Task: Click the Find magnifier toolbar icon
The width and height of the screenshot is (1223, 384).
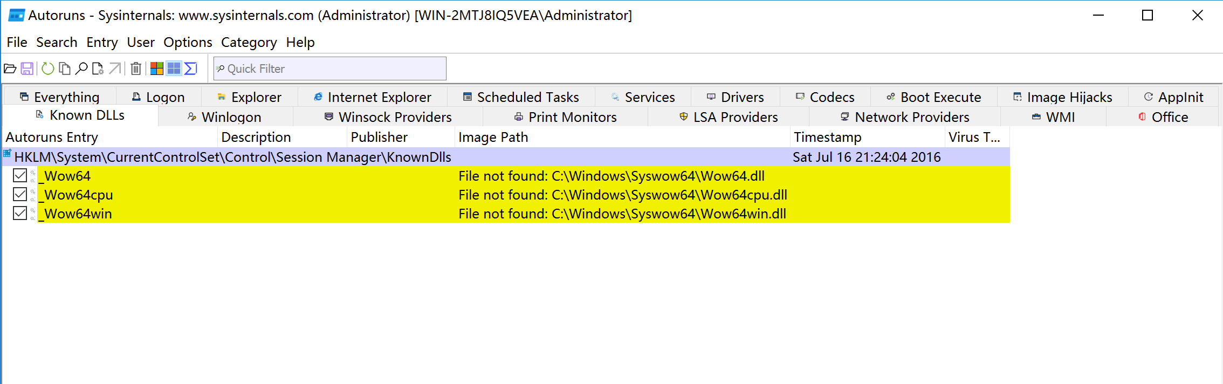Action: tap(81, 68)
